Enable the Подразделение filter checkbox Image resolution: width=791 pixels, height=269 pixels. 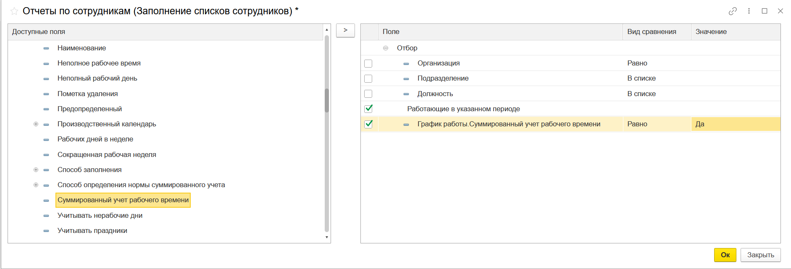click(x=368, y=78)
